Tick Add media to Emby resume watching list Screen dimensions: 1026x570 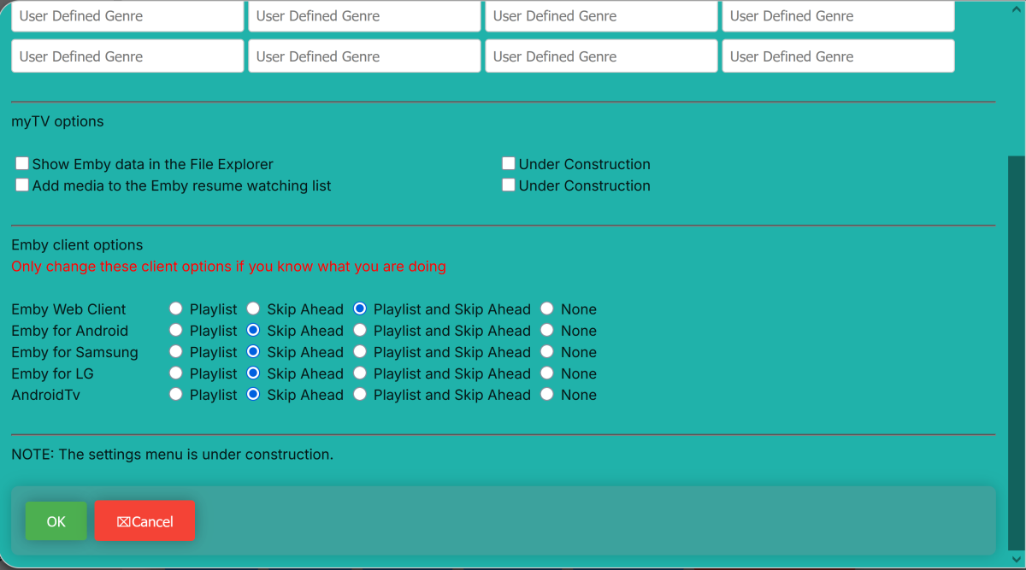pos(22,185)
